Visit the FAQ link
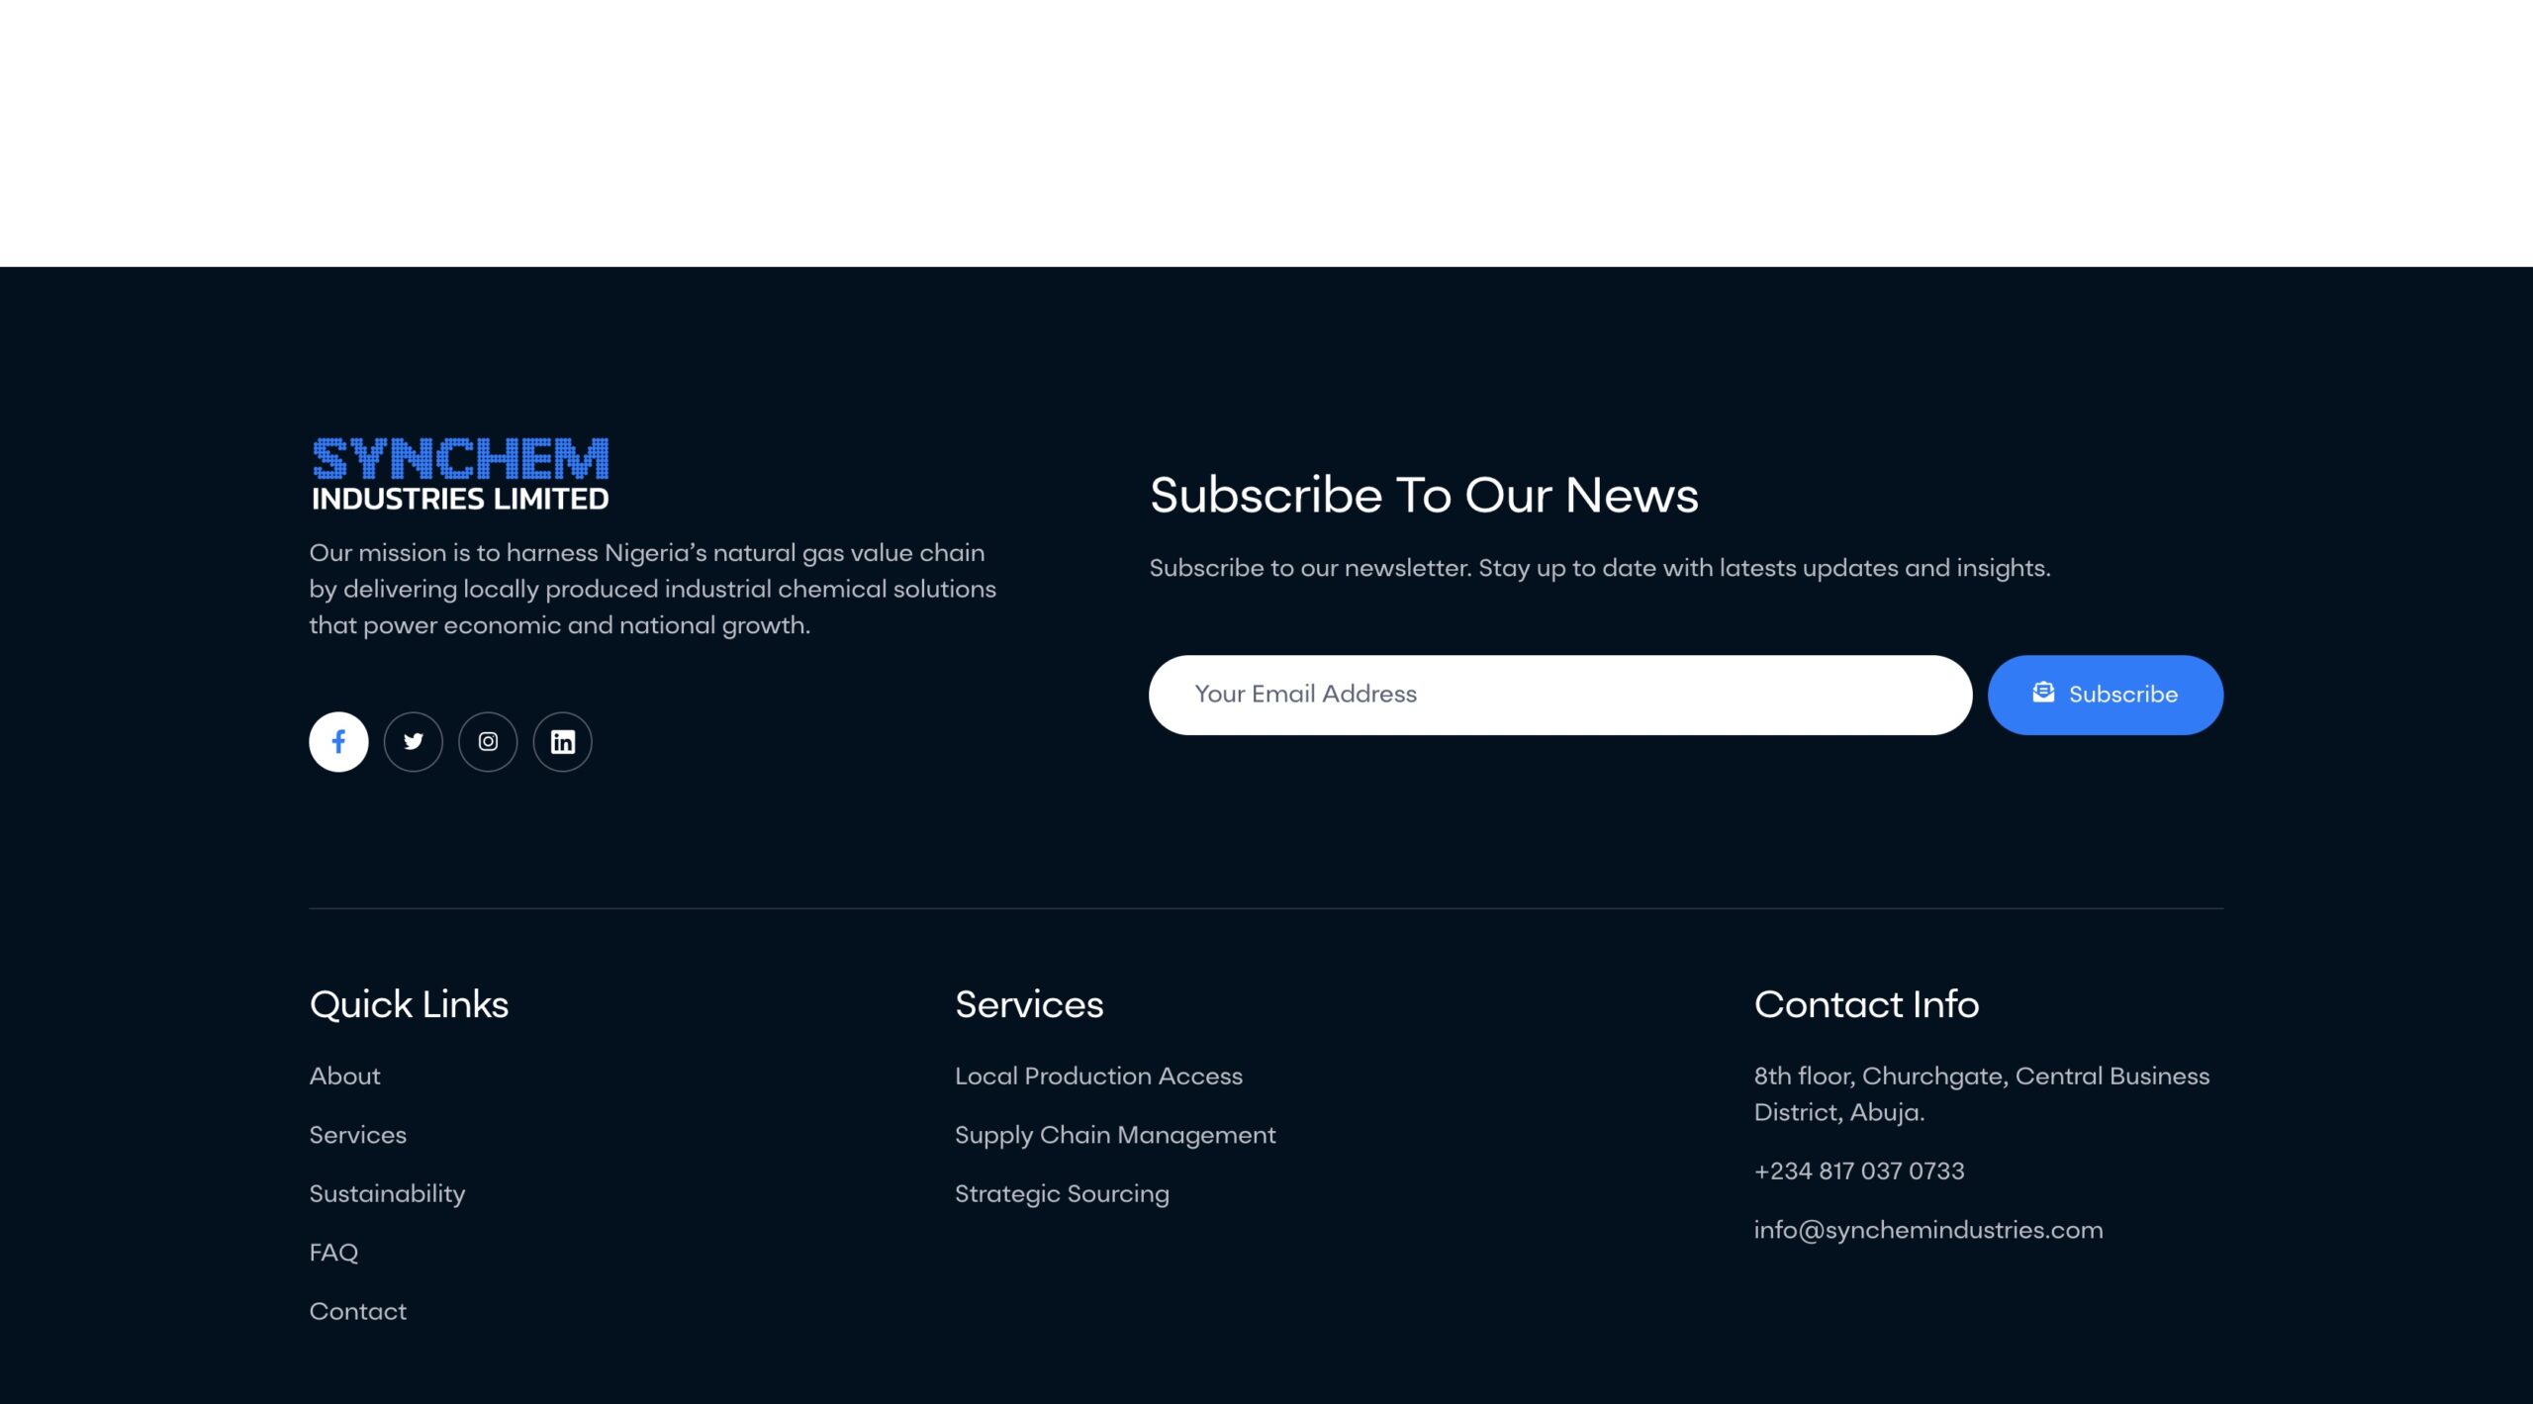 pyautogui.click(x=333, y=1252)
